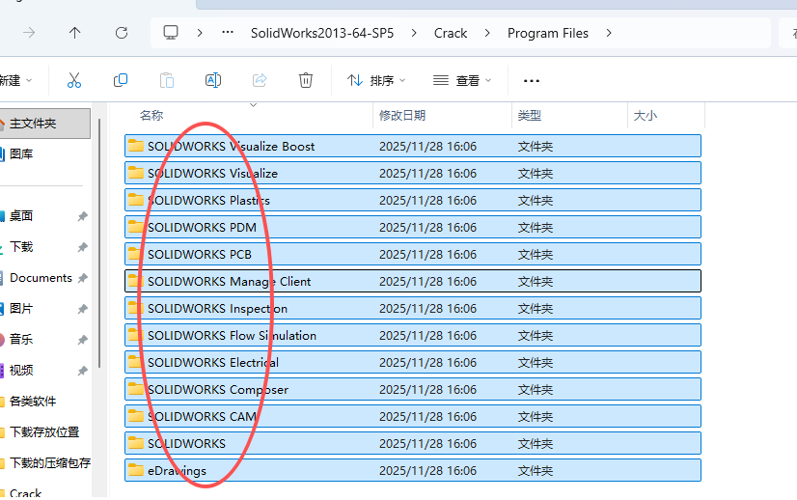Open 各类软件 folder in navigation pane
The width and height of the screenshot is (797, 500).
click(33, 402)
